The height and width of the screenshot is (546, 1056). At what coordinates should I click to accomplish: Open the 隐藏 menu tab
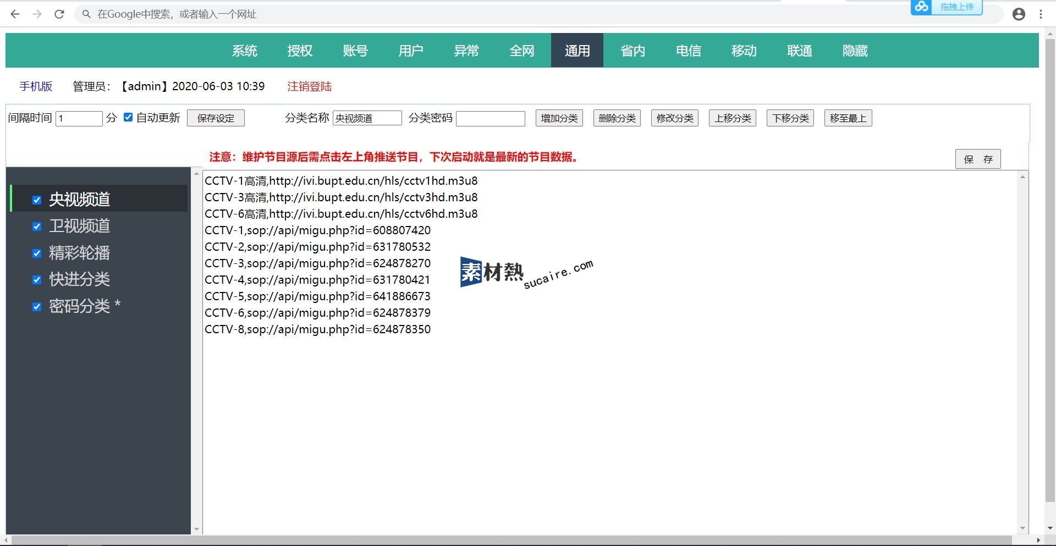point(855,51)
